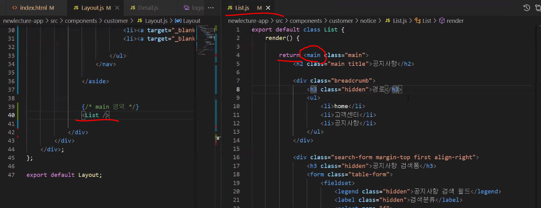541x208 pixels.
Task: Open 'Layout' symbol breadcrumb segment
Action: (x=192, y=21)
